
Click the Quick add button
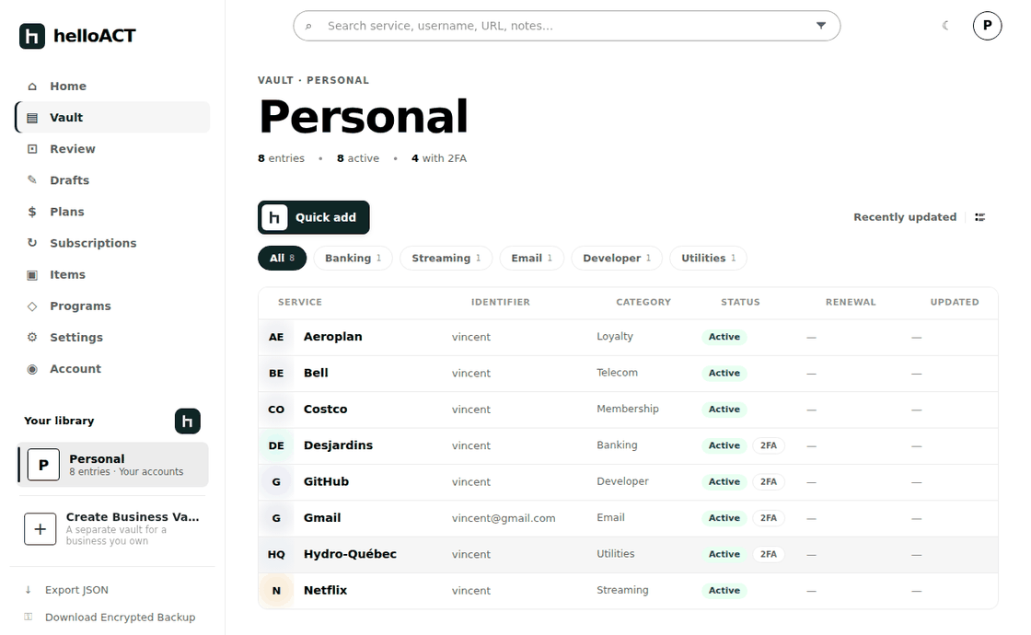(314, 217)
